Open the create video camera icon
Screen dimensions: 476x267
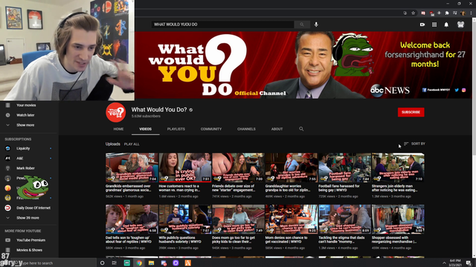422,24
